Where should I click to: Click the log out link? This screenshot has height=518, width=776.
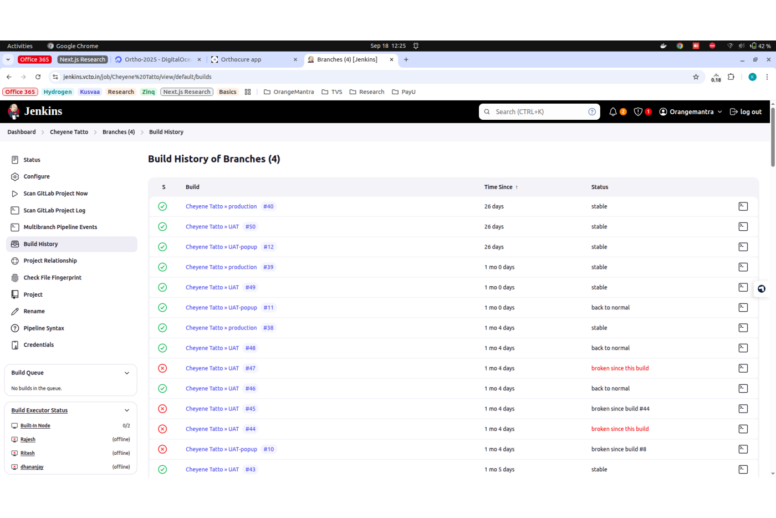746,112
